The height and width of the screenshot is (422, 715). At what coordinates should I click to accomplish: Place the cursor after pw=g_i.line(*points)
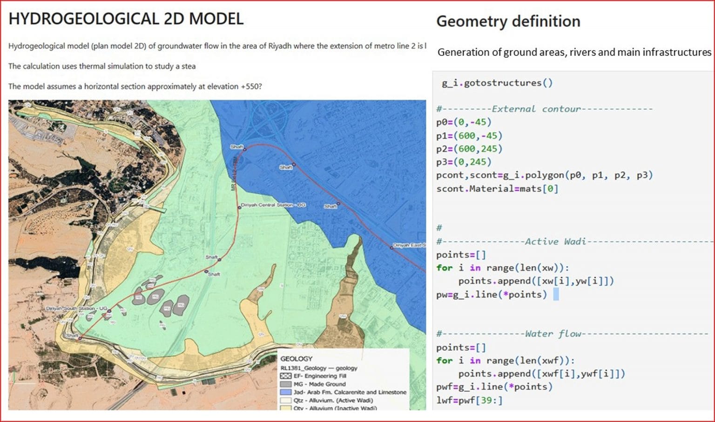click(x=557, y=294)
